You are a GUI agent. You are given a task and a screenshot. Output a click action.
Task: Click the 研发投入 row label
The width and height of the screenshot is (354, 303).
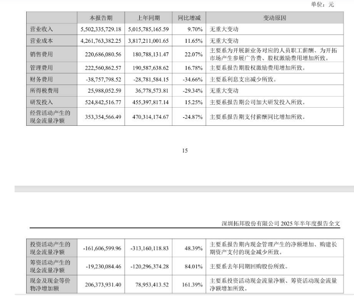click(42, 102)
